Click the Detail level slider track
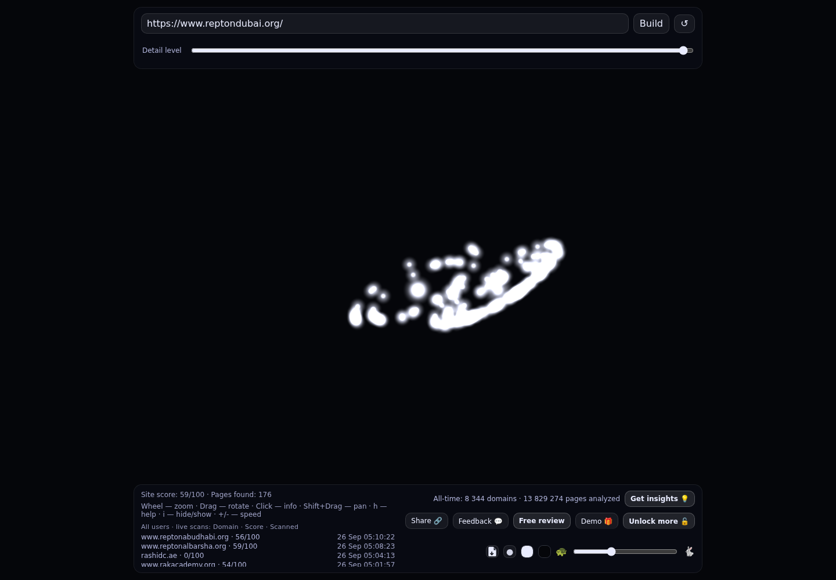This screenshot has height=580, width=836. coord(442,50)
